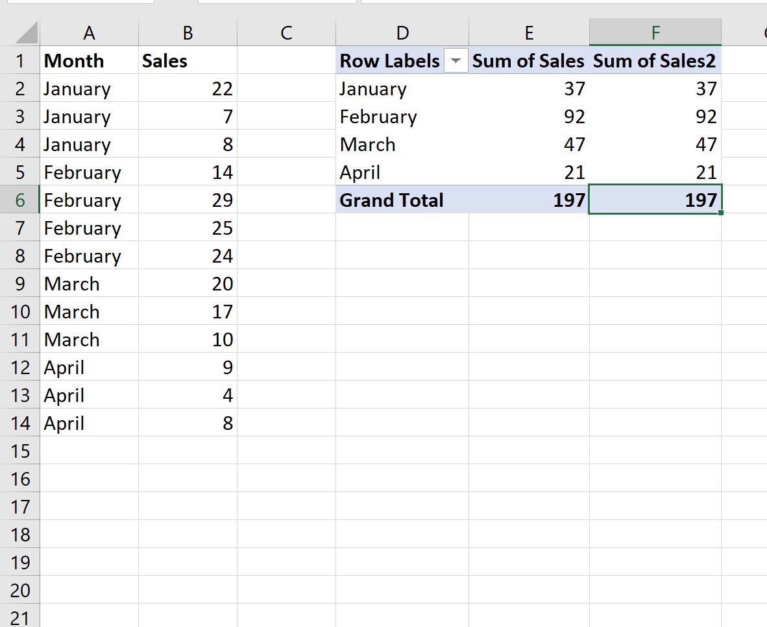Select column B header
Viewport: 767px width, 627px height.
point(187,31)
